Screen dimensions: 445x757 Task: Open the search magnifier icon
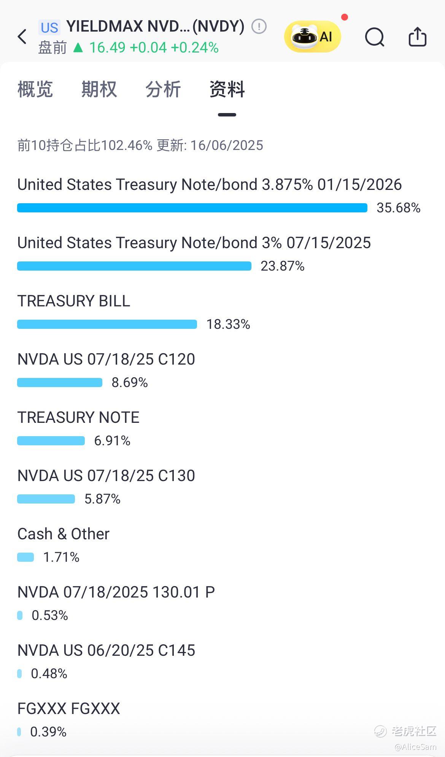tap(375, 37)
